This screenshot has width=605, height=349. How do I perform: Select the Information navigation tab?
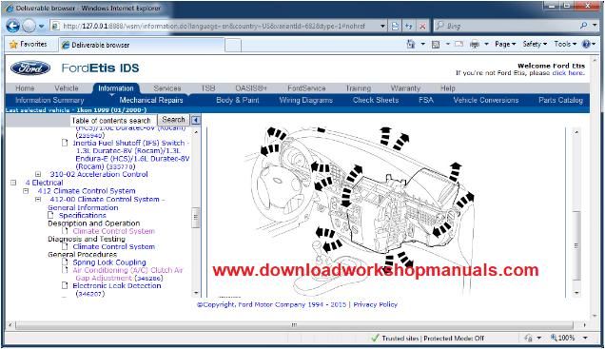pyautogui.click(x=116, y=88)
